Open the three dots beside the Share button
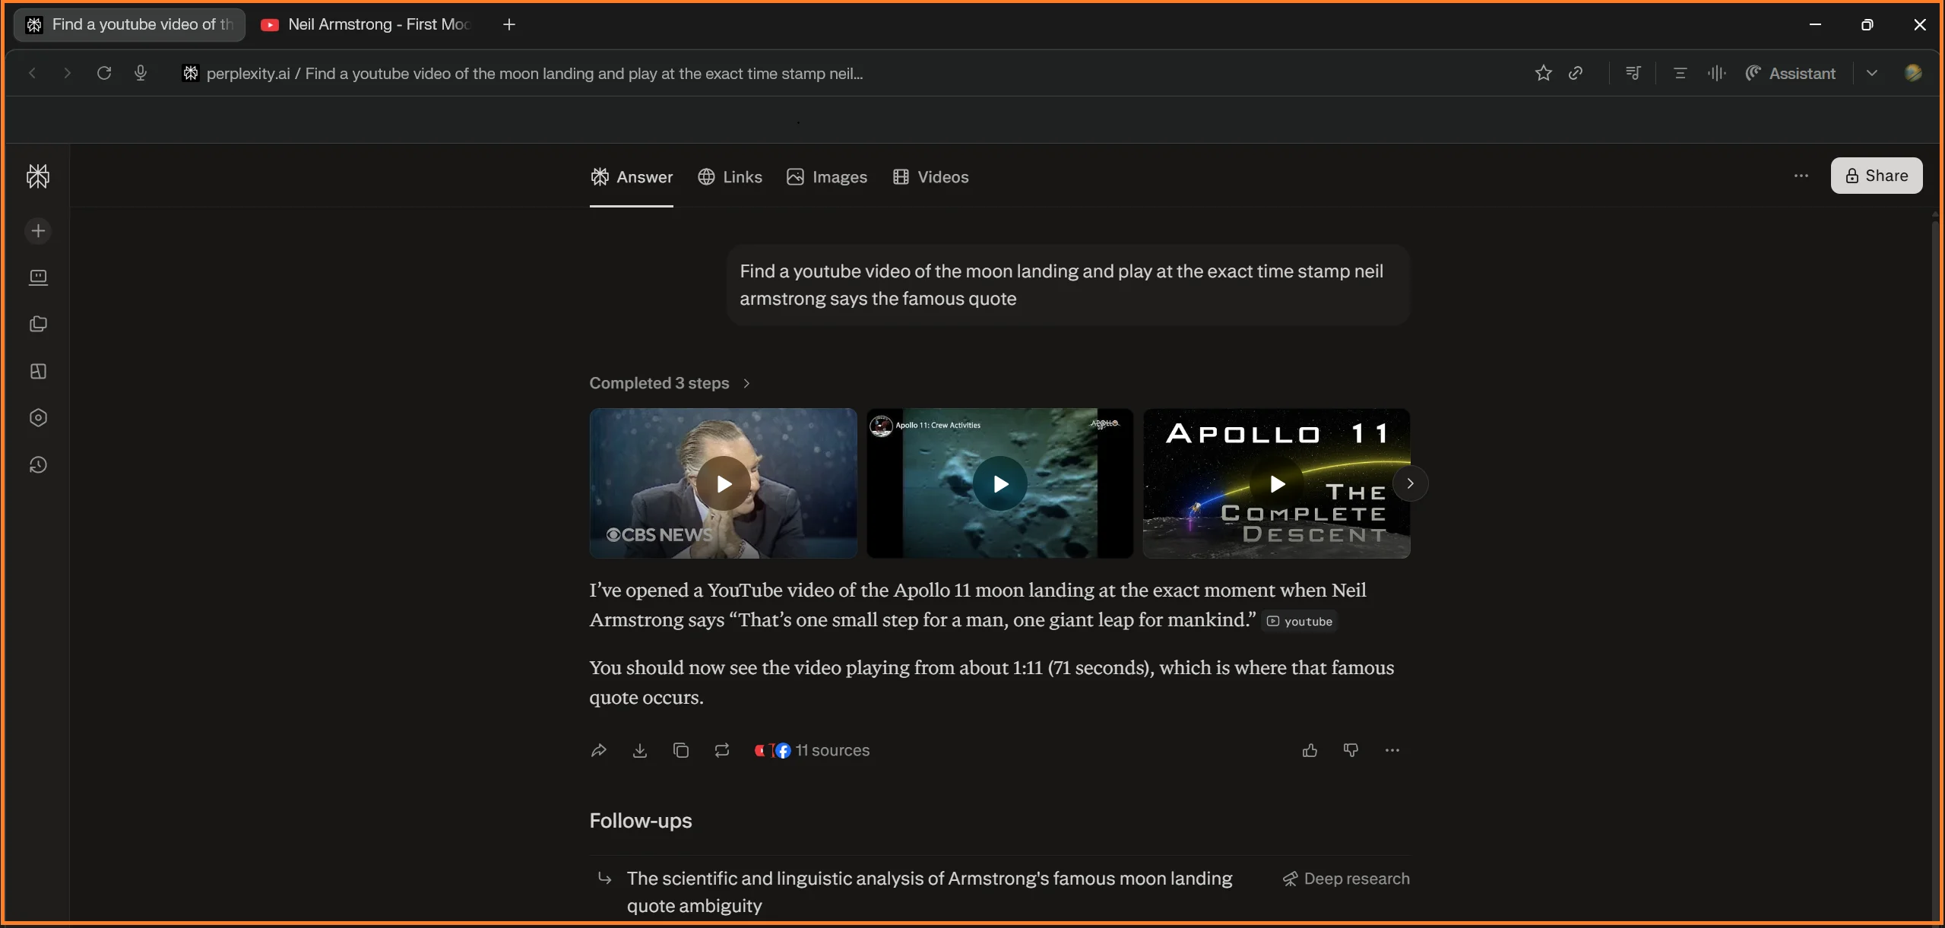The width and height of the screenshot is (1945, 928). [1801, 176]
